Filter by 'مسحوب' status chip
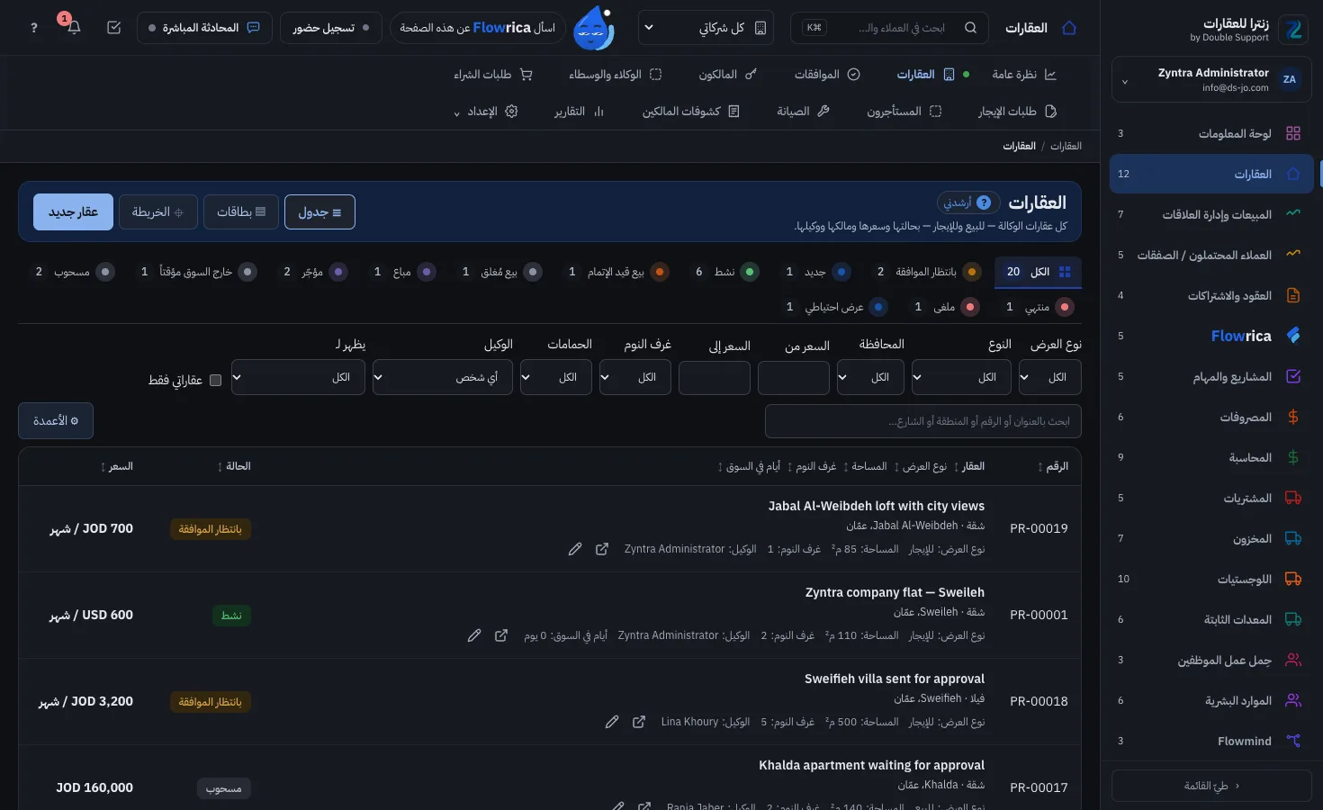The height and width of the screenshot is (810, 1323). (73, 272)
